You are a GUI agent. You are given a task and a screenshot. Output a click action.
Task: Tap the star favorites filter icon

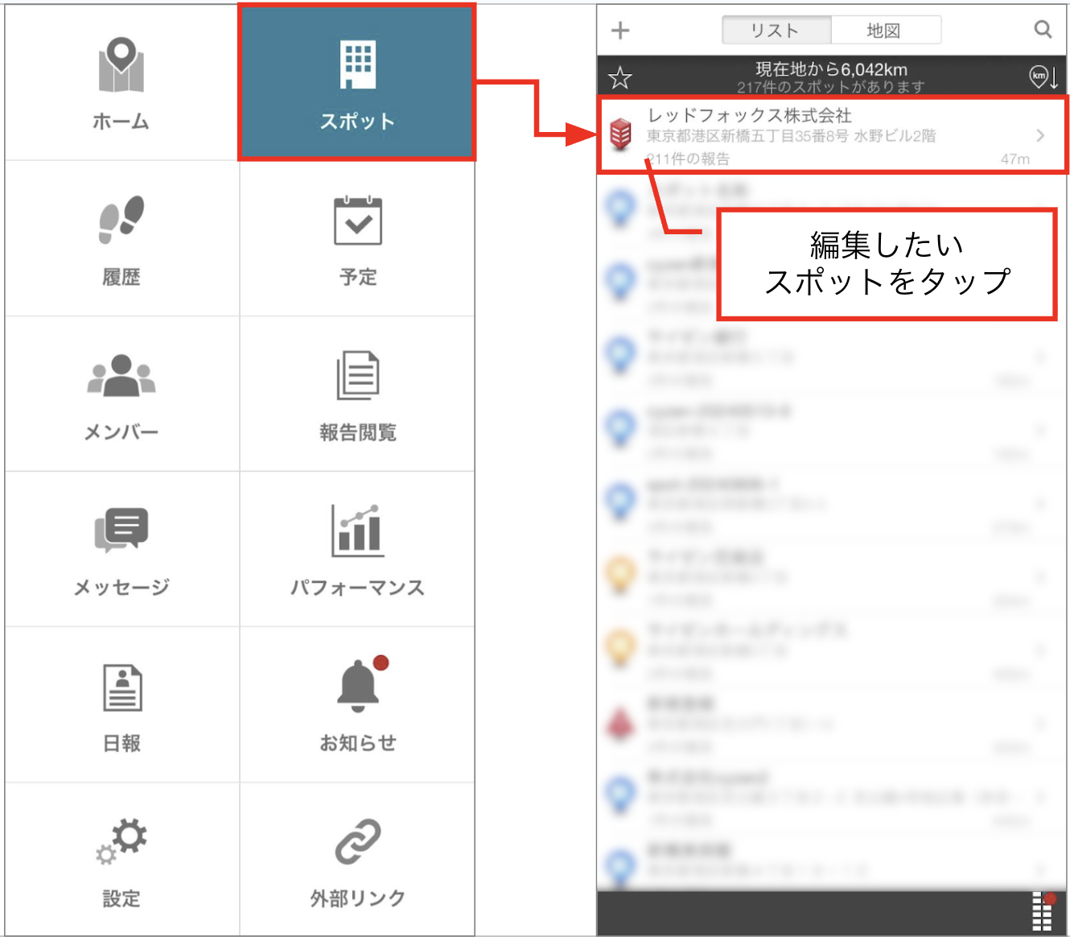click(620, 77)
